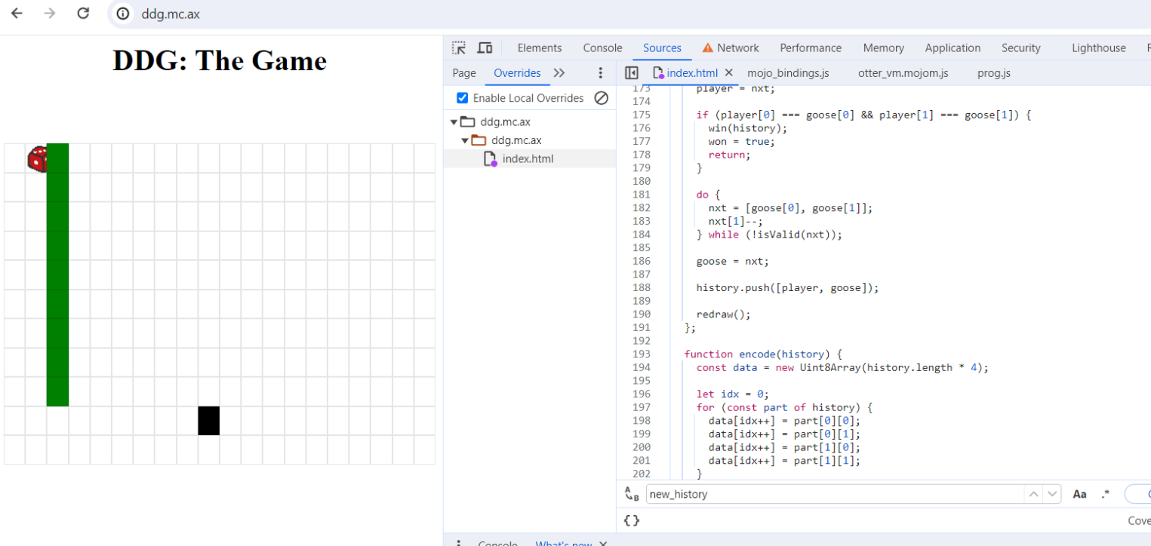1151x546 pixels.
Task: Select index.html in the overrides tree
Action: click(x=527, y=158)
